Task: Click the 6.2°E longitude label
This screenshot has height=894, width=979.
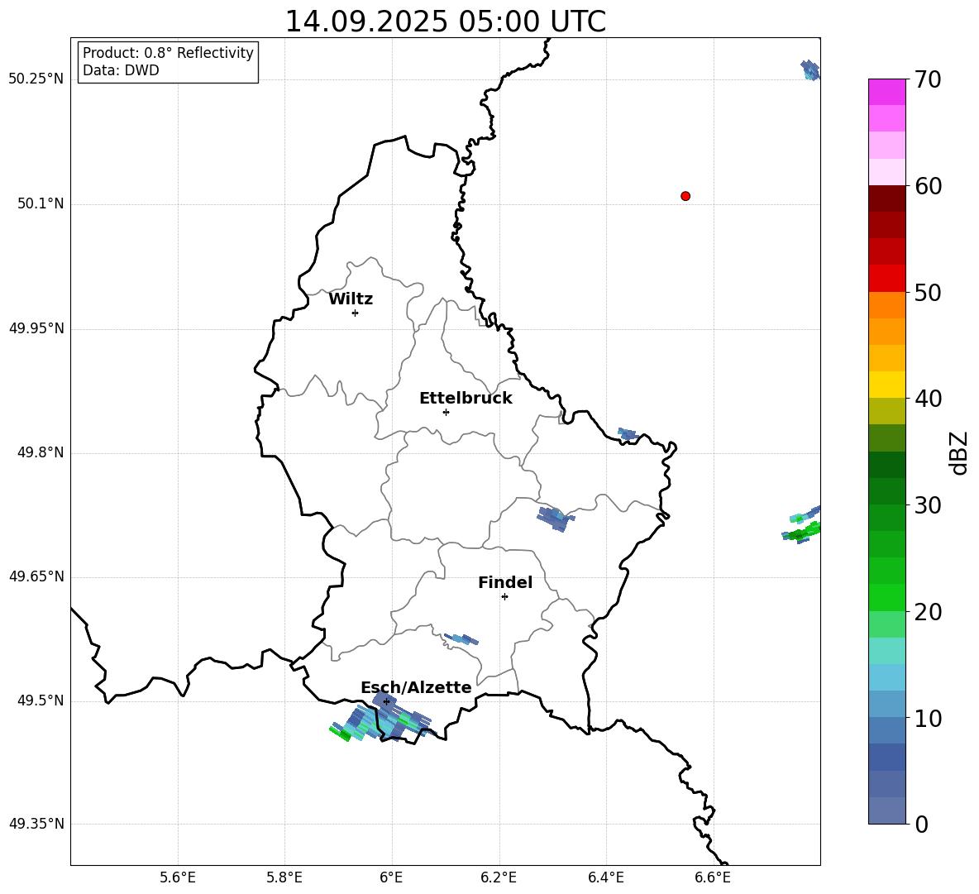Action: click(x=499, y=877)
